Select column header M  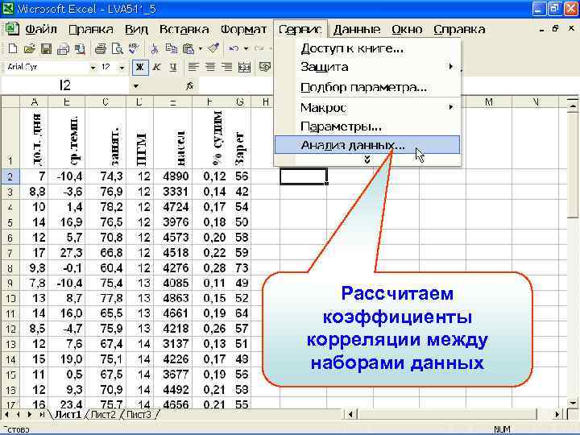(489, 101)
